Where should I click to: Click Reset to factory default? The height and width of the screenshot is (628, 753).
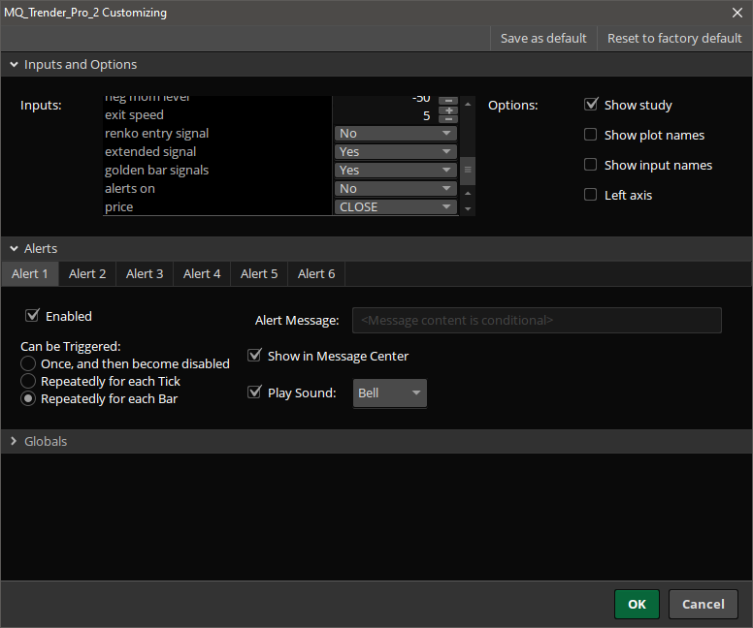tap(674, 39)
